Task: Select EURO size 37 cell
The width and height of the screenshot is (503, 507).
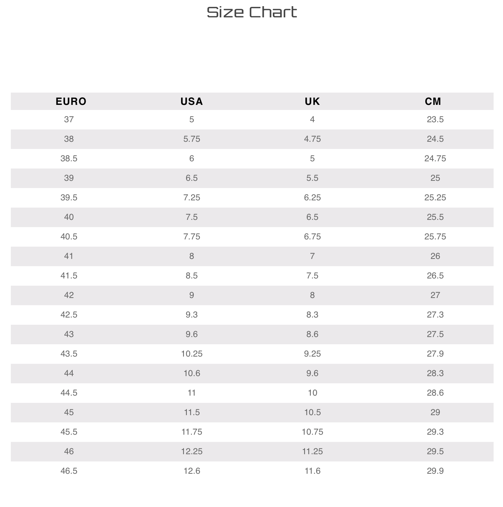Action: tap(69, 119)
